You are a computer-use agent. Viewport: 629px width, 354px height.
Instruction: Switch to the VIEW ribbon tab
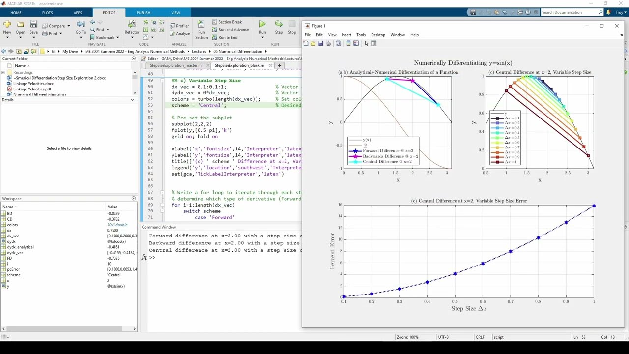coord(175,12)
